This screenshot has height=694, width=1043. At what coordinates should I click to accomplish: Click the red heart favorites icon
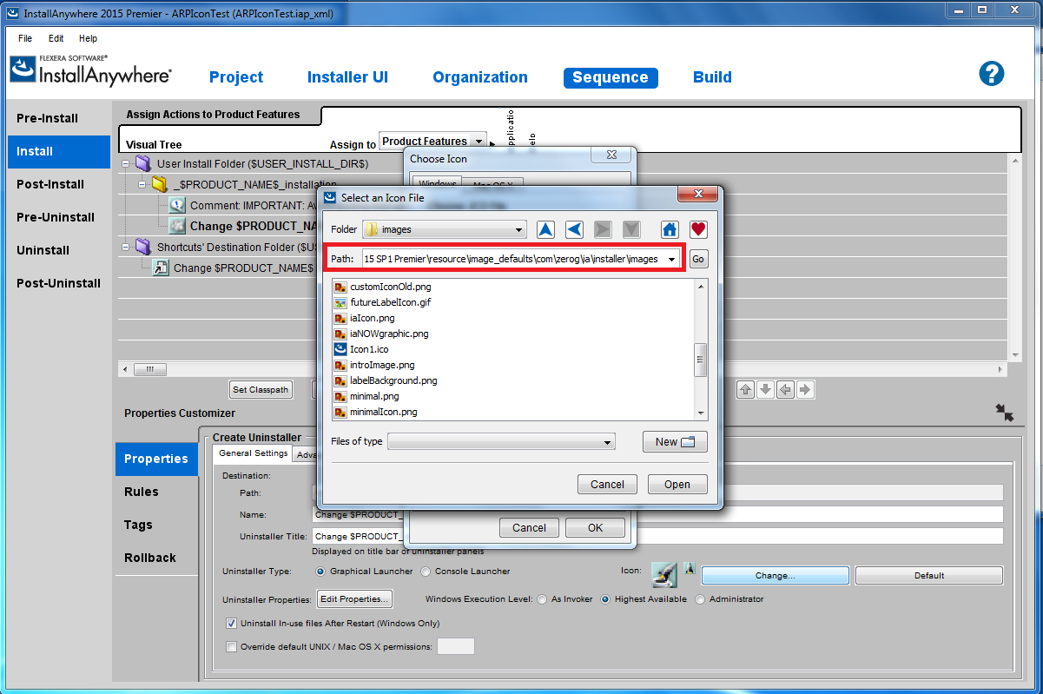pyautogui.click(x=698, y=229)
